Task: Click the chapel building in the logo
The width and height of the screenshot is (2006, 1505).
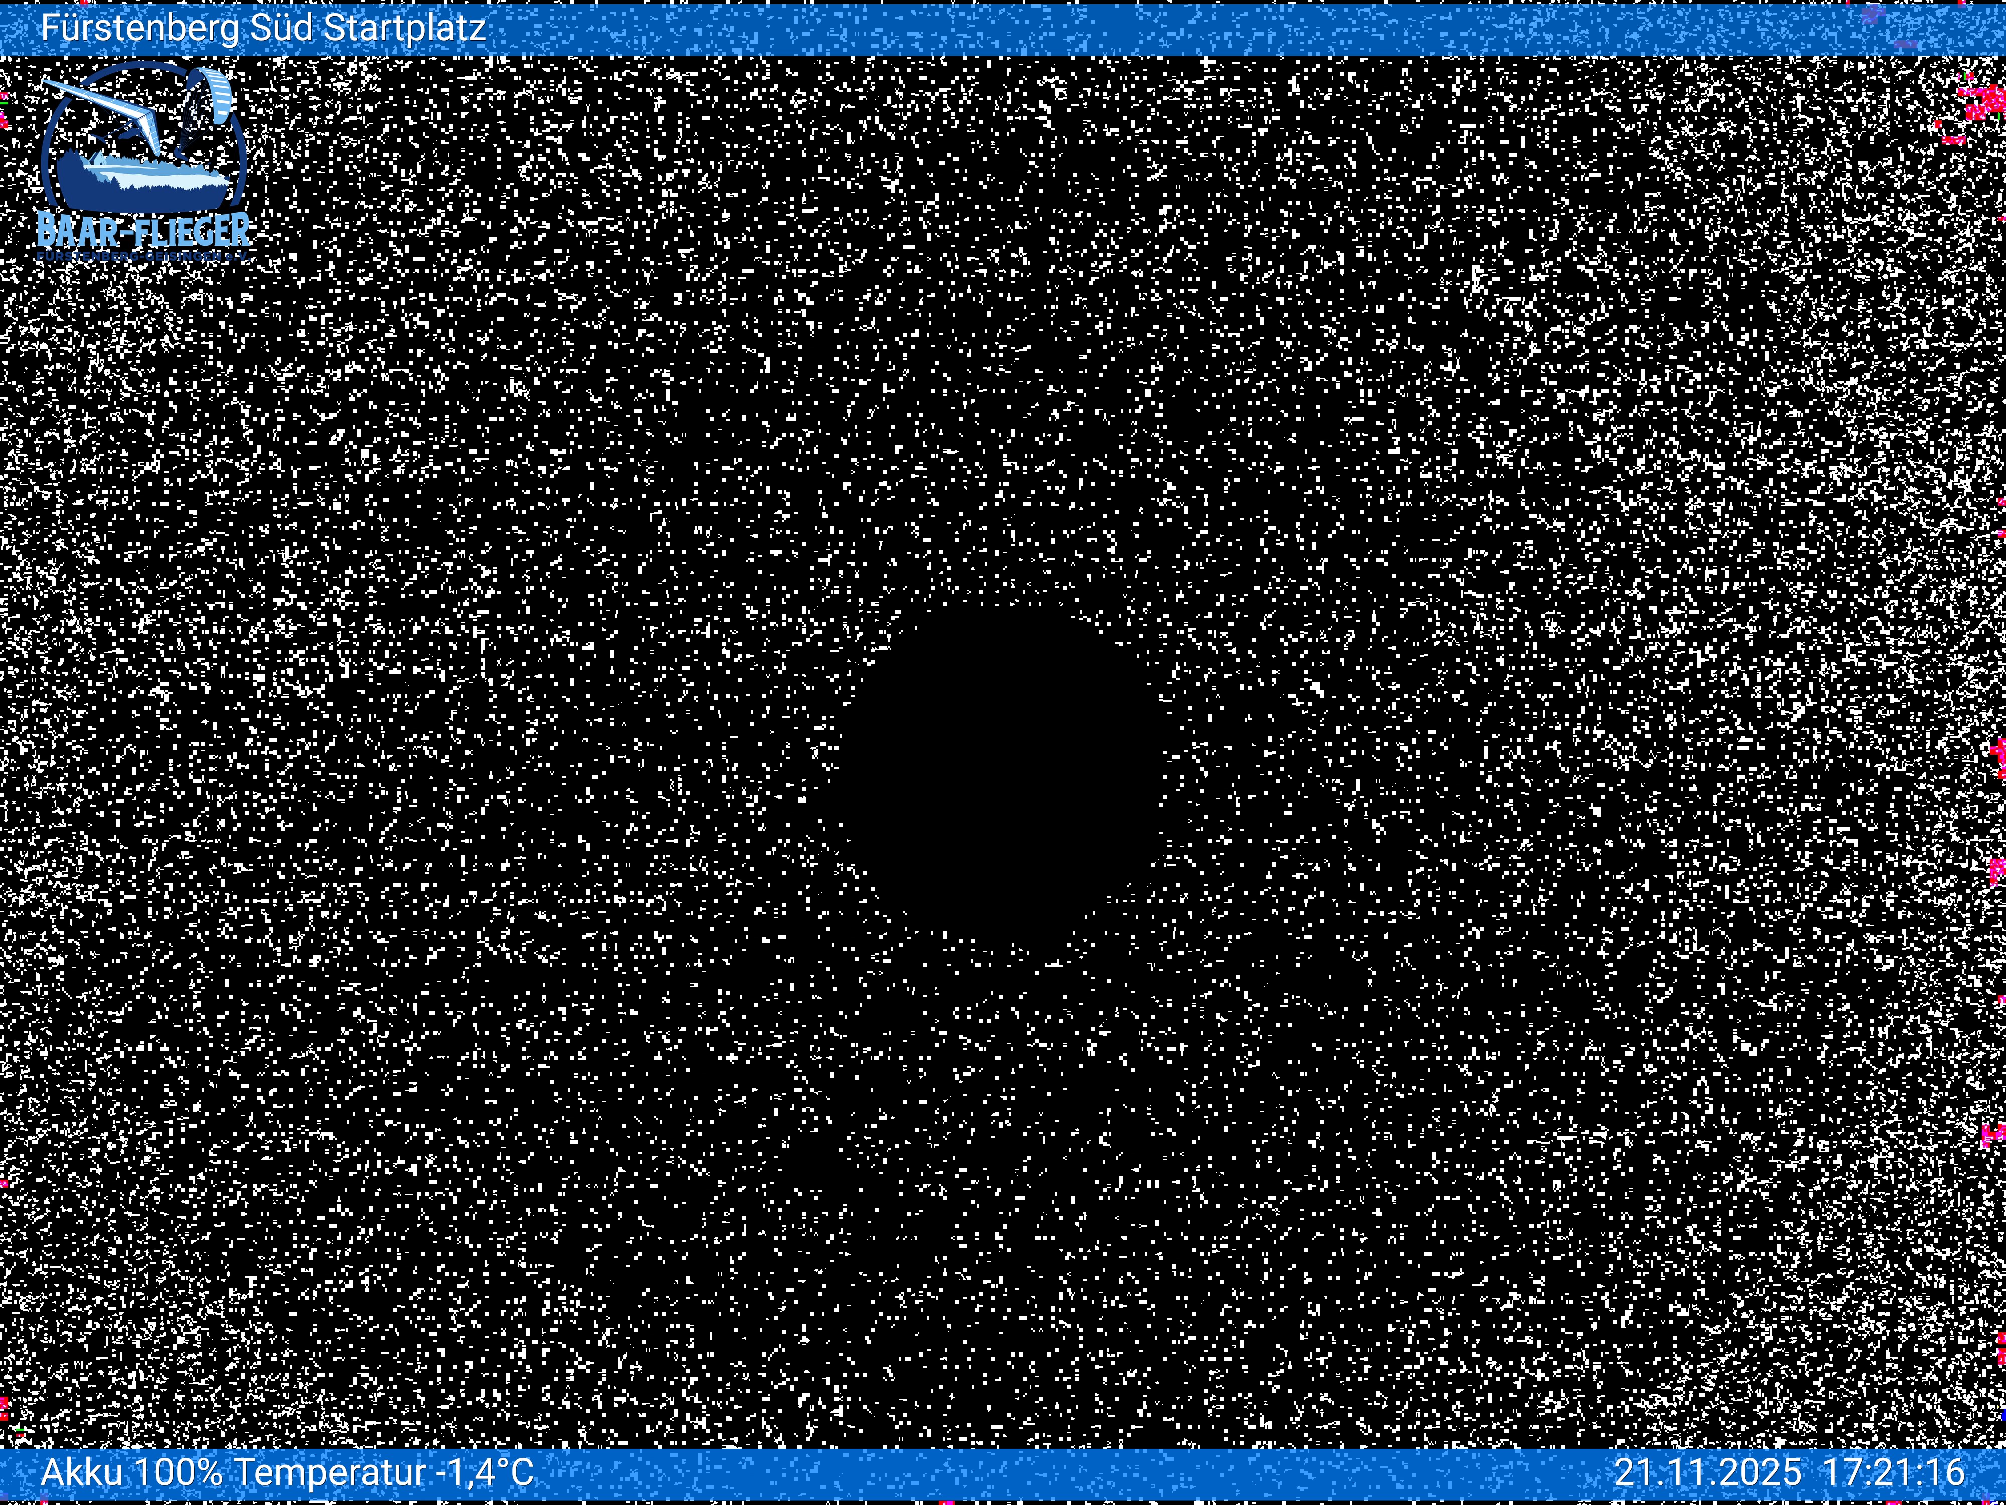Action: pyautogui.click(x=100, y=161)
